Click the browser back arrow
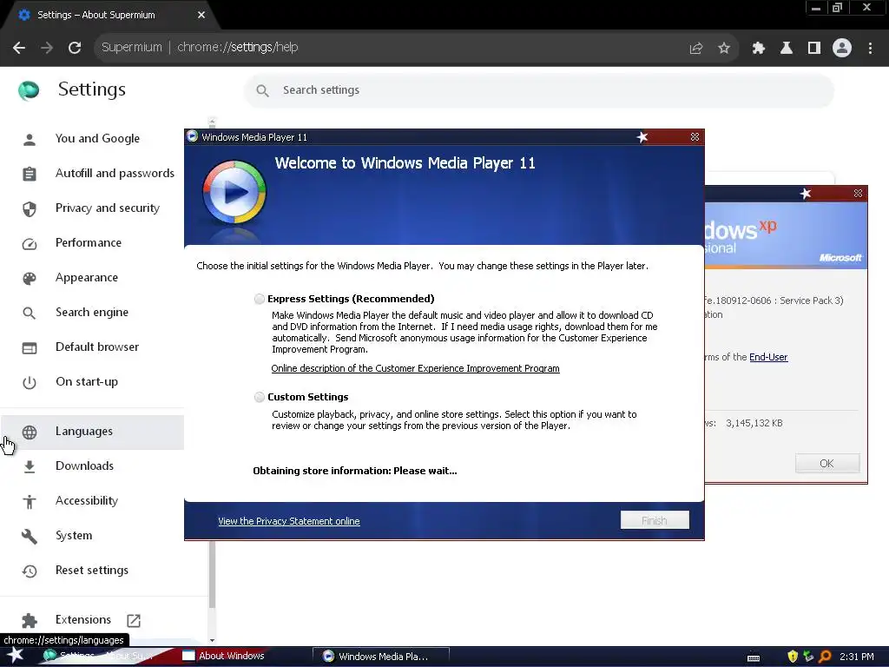 (19, 48)
